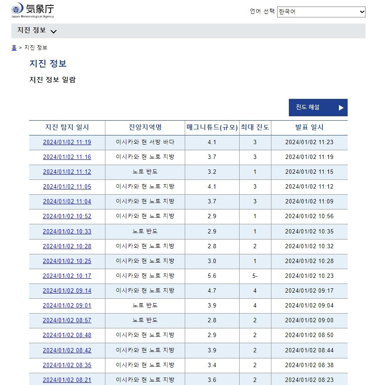Open details for the 2024/01/02 09:14 earthquake

[x=67, y=290]
